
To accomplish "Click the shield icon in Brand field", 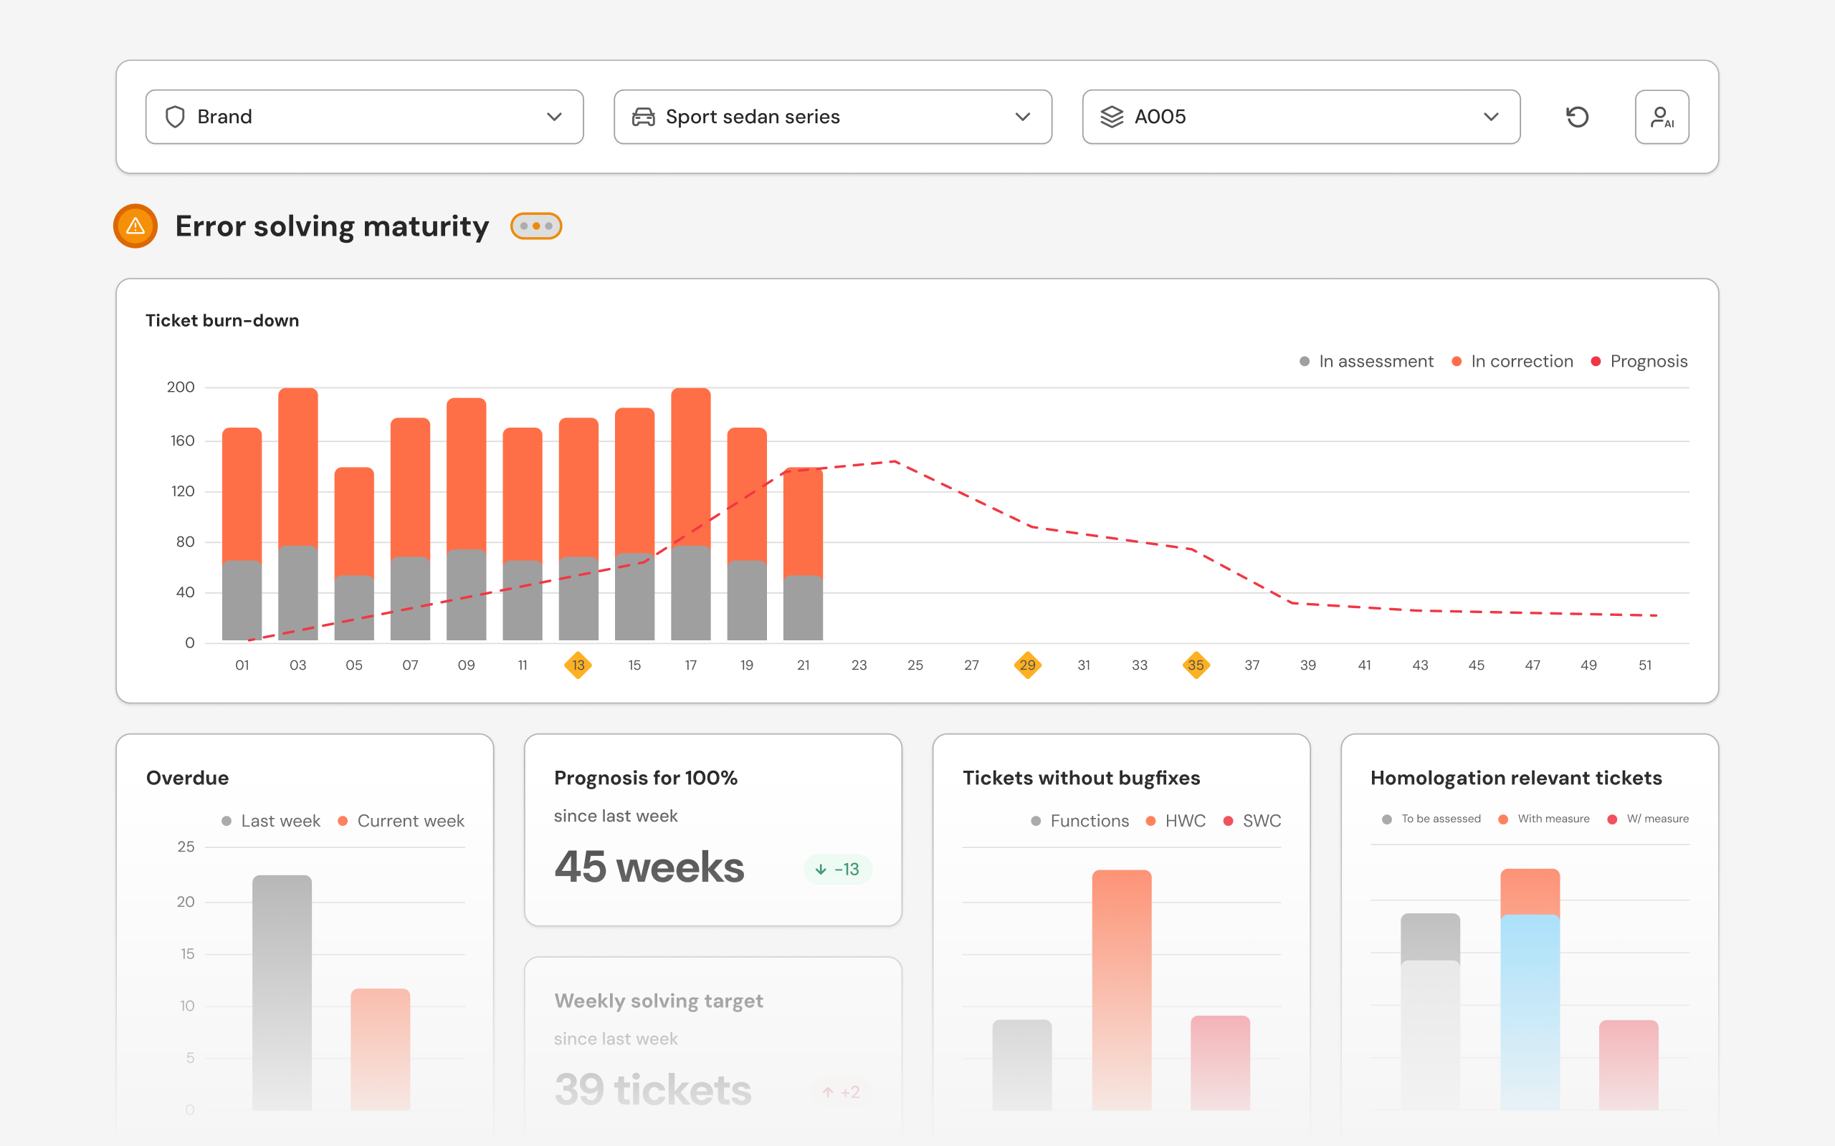I will 175,117.
